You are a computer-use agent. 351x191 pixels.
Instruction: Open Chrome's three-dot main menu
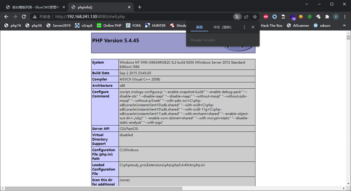pos(345,17)
